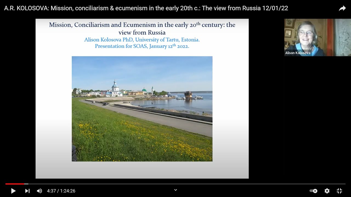Image resolution: width=351 pixels, height=197 pixels.
Task: Exit full screen mode
Action: pos(339,191)
